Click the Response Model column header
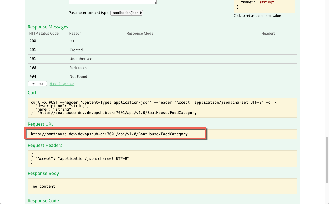Viewport: 329px width, 204px height. (140, 34)
